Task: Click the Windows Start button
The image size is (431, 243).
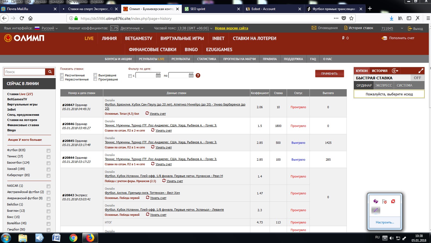Action: 6,238
